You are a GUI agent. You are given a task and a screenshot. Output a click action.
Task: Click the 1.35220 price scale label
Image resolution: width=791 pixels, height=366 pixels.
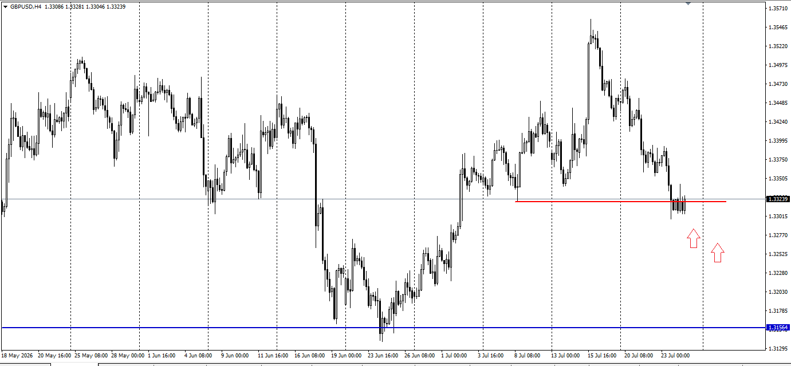778,46
